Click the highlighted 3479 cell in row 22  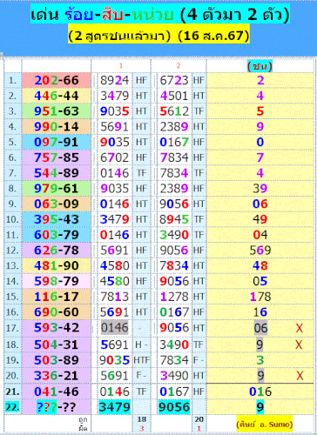(115, 407)
